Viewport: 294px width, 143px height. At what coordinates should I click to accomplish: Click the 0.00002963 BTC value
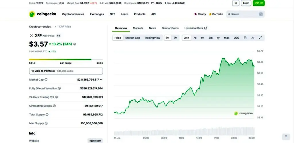click(38, 52)
